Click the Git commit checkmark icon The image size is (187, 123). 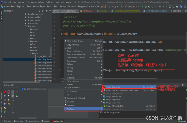pyautogui.click(x=166, y=6)
